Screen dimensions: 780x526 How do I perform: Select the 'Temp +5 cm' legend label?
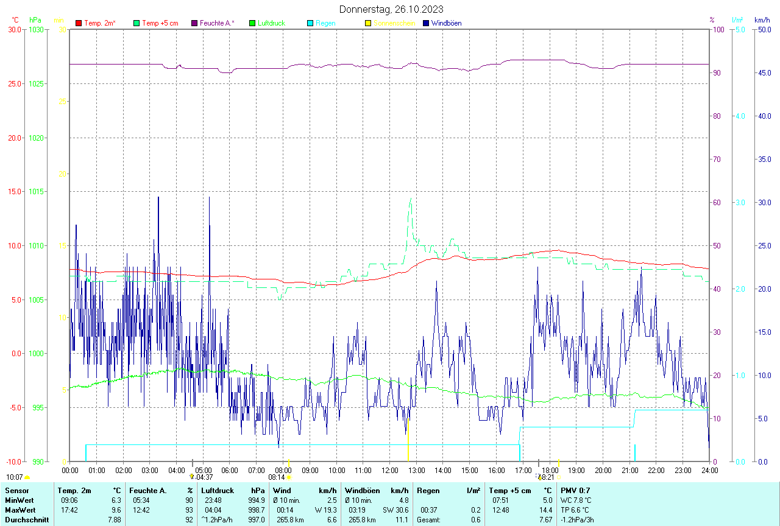pyautogui.click(x=160, y=23)
